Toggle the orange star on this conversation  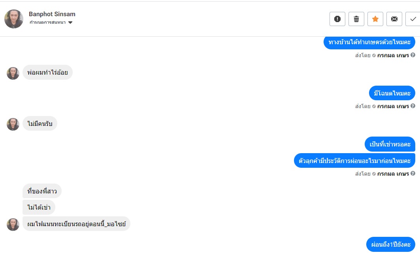click(375, 19)
